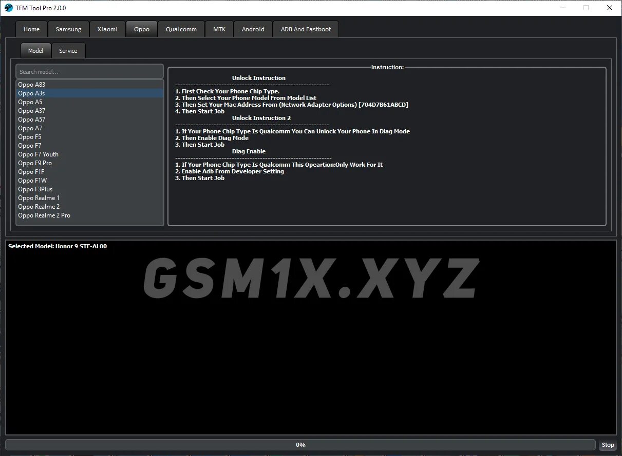This screenshot has width=622, height=456.
Task: Click the Selected Model log line
Action: coord(58,246)
